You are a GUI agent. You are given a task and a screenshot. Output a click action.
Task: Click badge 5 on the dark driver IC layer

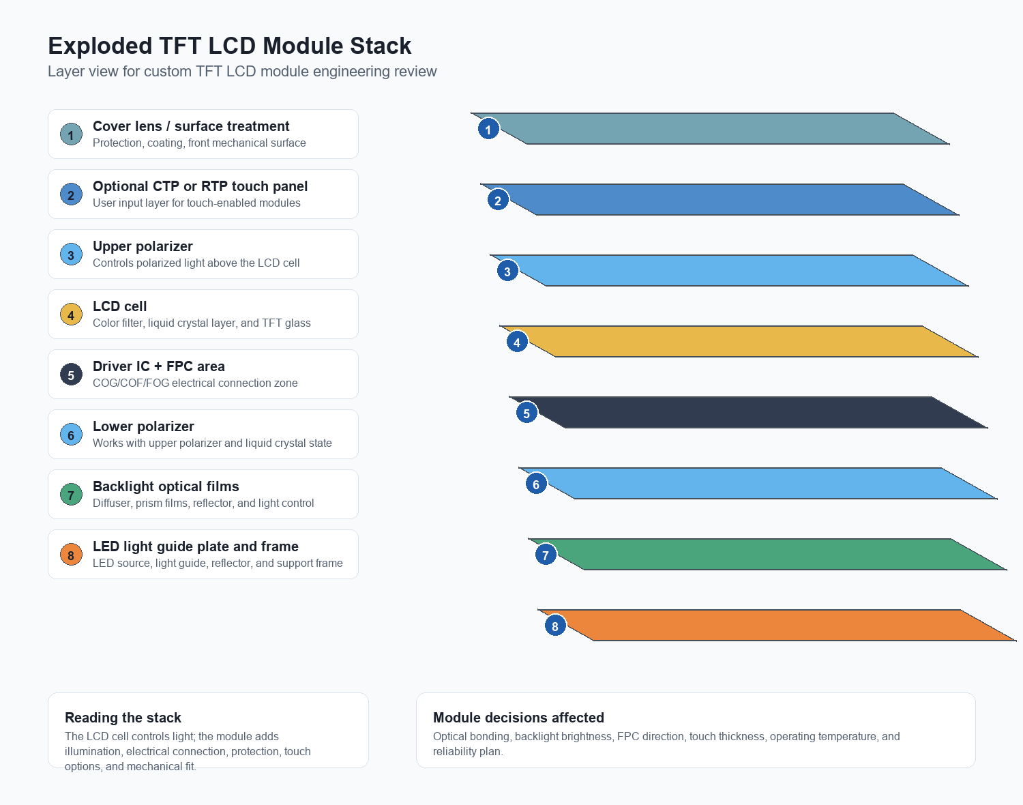coord(527,413)
